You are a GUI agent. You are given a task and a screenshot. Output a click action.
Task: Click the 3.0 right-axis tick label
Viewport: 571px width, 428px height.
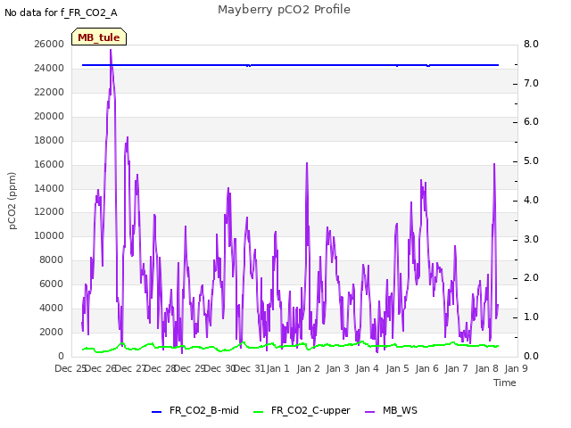[531, 240]
